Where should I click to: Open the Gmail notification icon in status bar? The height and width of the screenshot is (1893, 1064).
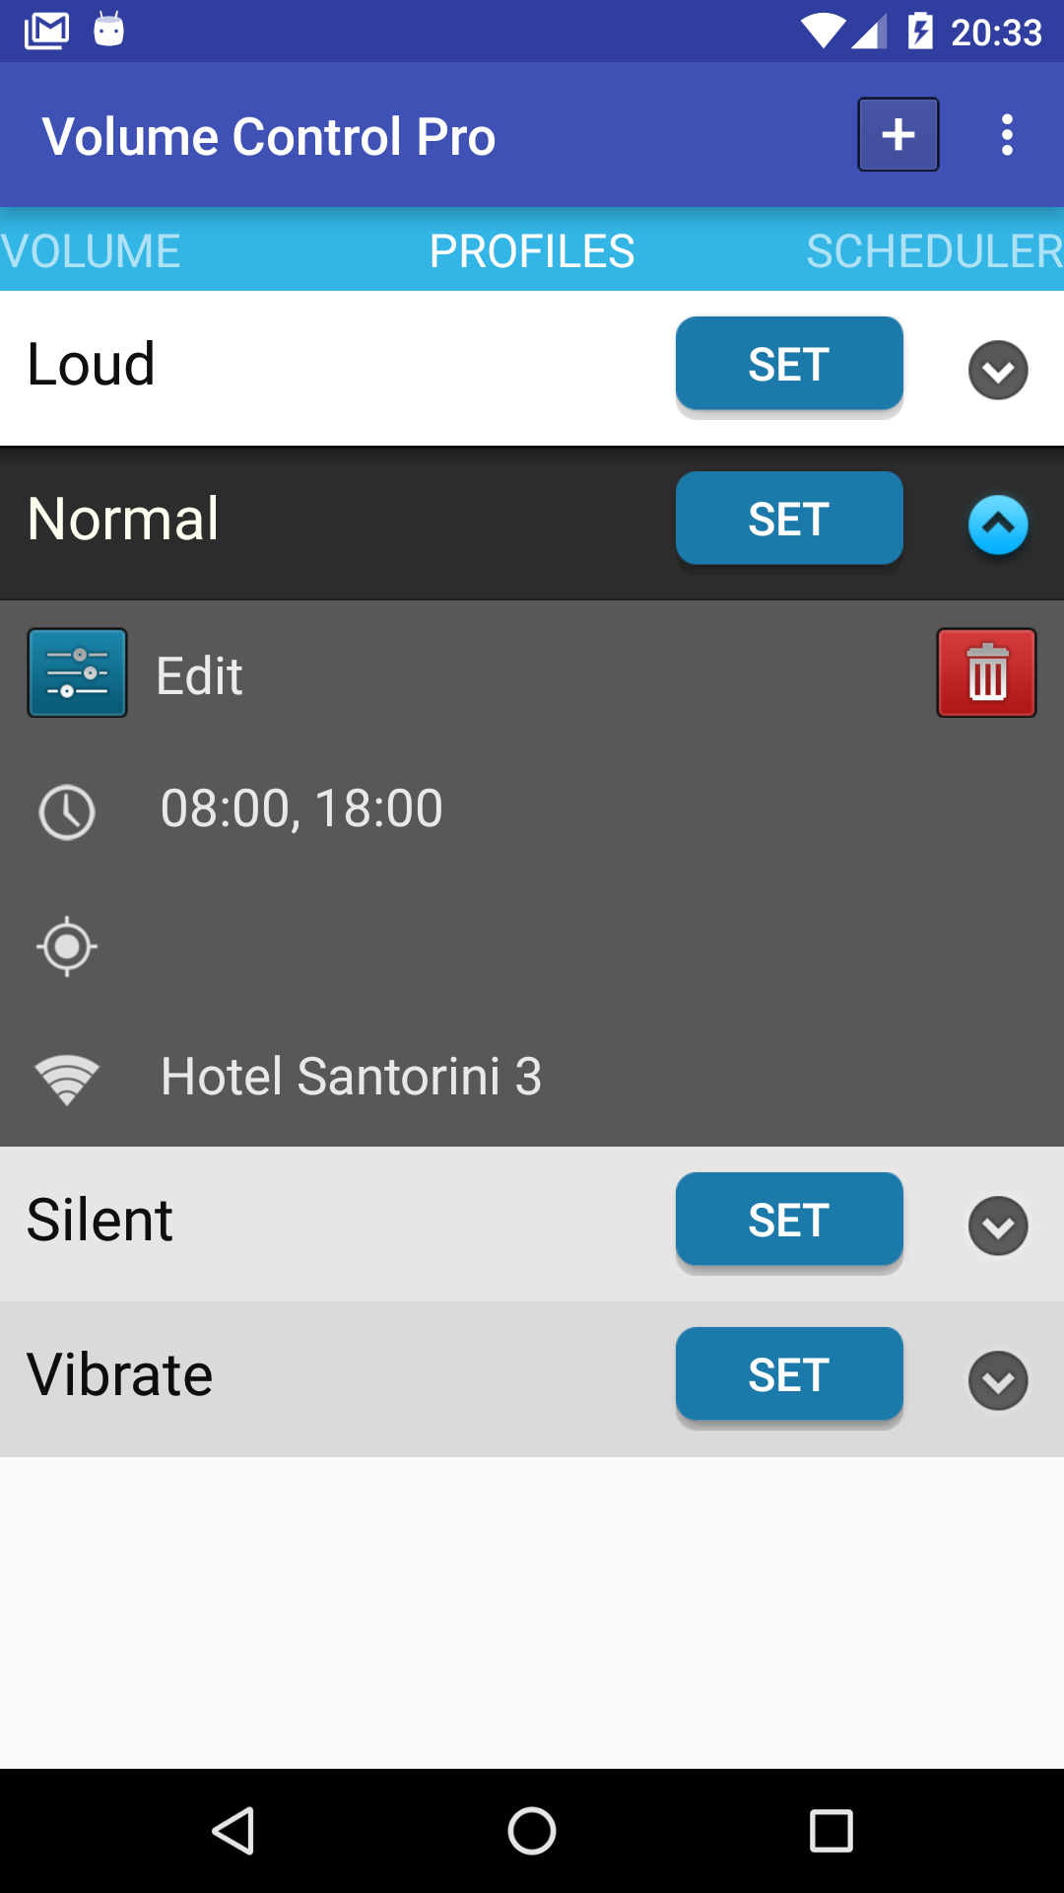click(46, 31)
